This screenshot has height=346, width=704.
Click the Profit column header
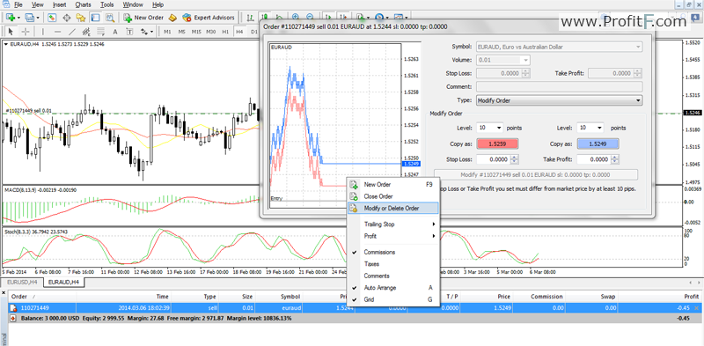[660, 297]
